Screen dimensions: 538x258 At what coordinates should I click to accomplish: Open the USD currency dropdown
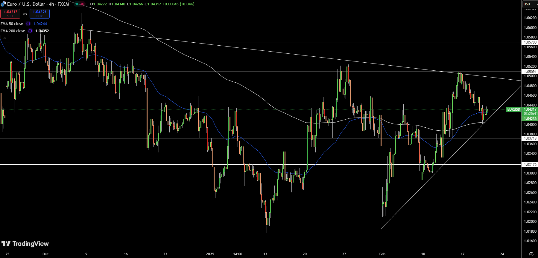[x=530, y=4]
